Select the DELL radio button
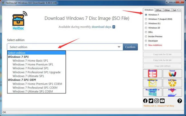 coord(146,32)
